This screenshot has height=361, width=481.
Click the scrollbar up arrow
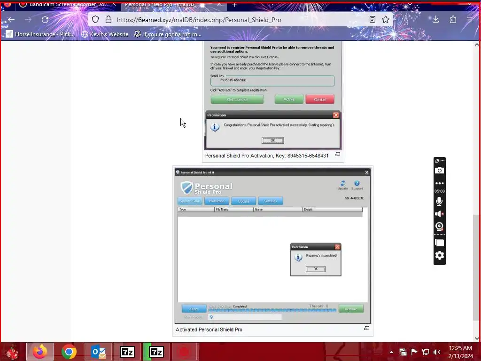click(x=476, y=45)
